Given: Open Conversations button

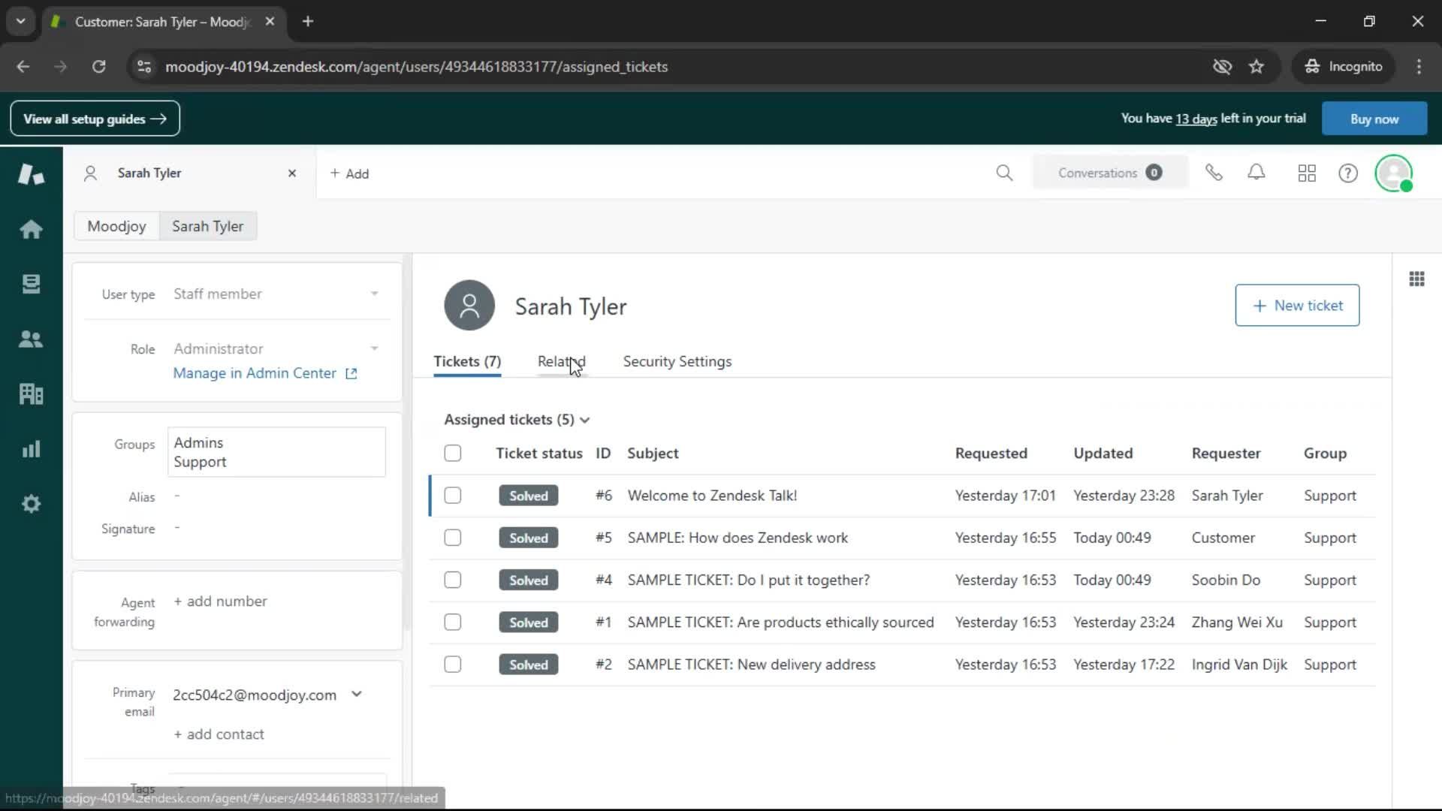Looking at the screenshot, I should tap(1110, 173).
